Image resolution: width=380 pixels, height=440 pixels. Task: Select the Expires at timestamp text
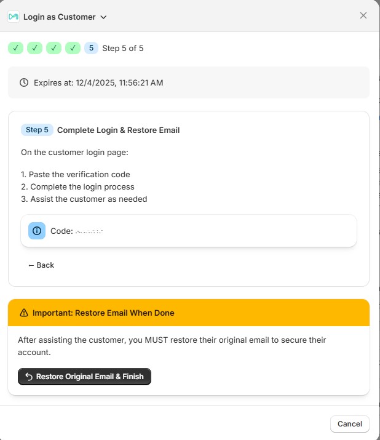pos(98,82)
